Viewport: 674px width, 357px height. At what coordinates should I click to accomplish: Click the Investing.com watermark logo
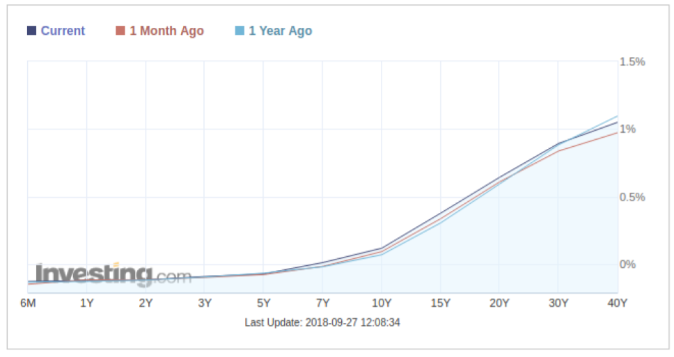tap(113, 274)
